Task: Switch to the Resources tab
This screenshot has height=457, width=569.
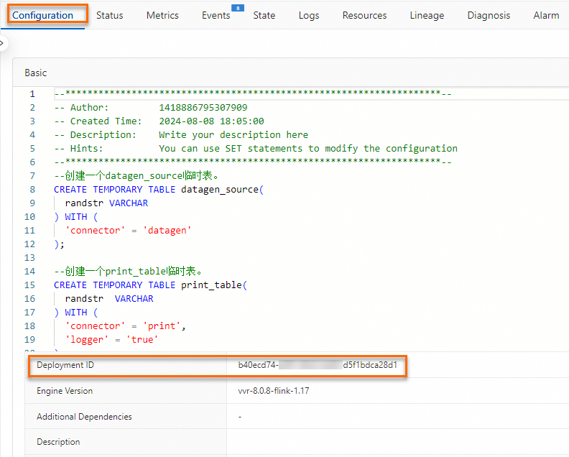Action: (364, 15)
